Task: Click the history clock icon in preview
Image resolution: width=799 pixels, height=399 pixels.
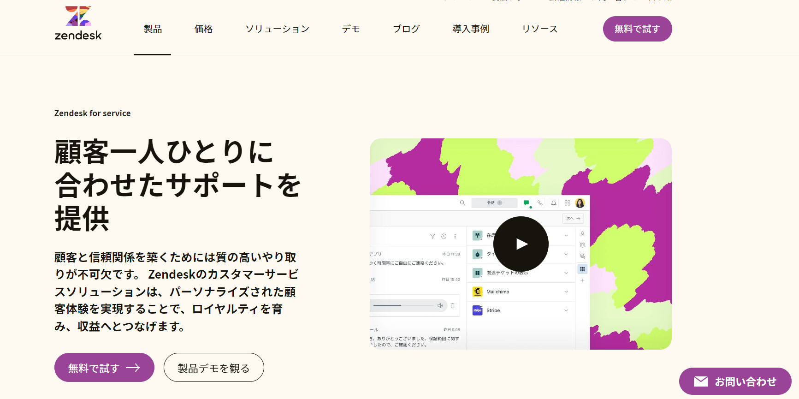Action: tap(444, 236)
